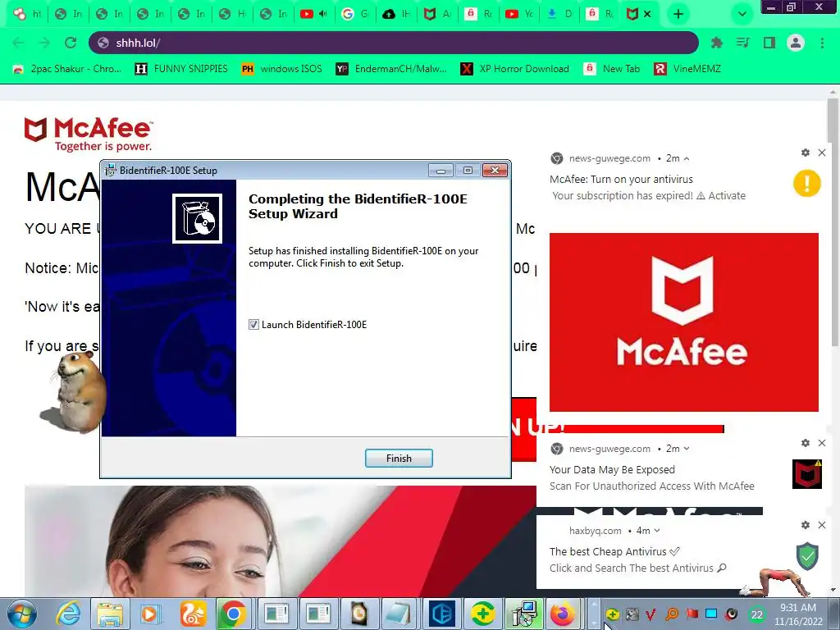The width and height of the screenshot is (840, 630).
Task: Open Chrome taskbar icon
Action: tap(233, 614)
